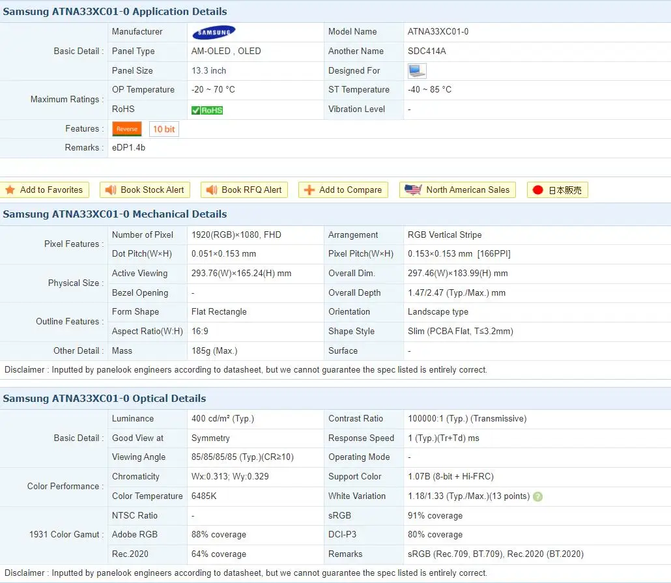
Task: Click the 91% coverage sRGB value
Action: 435,515
